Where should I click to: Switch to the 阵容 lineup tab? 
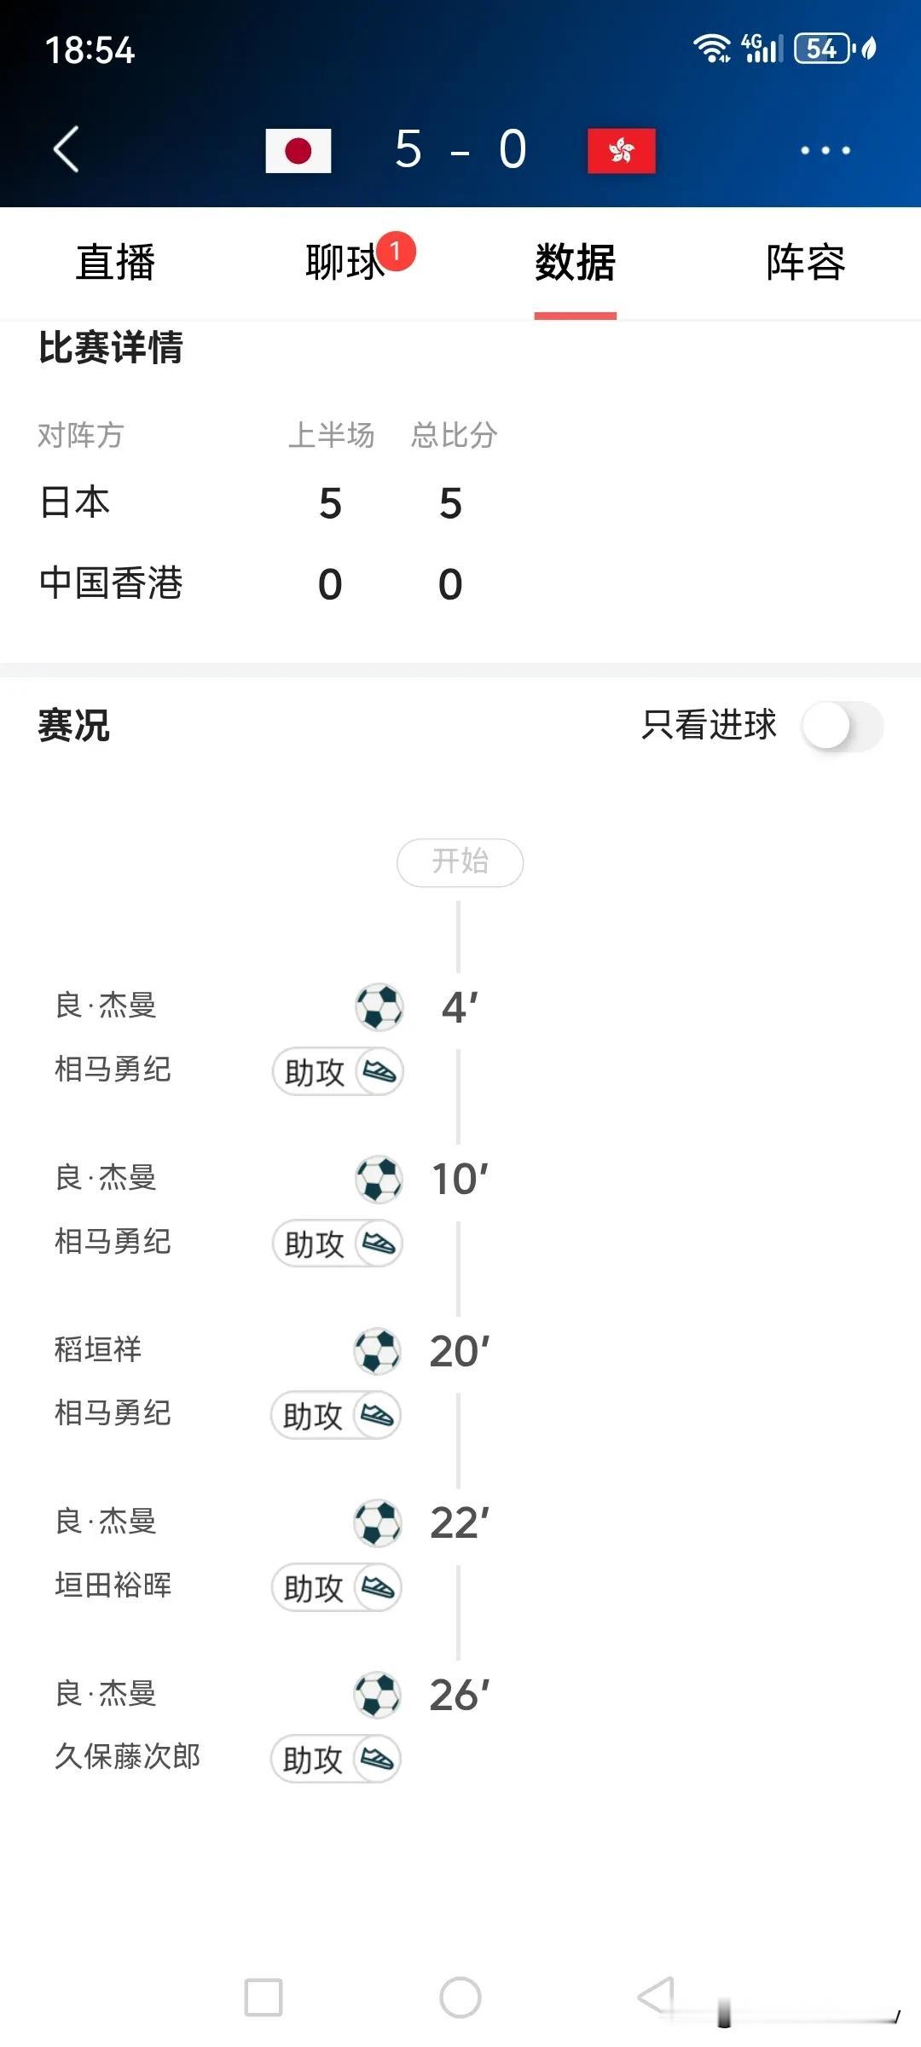(x=806, y=262)
